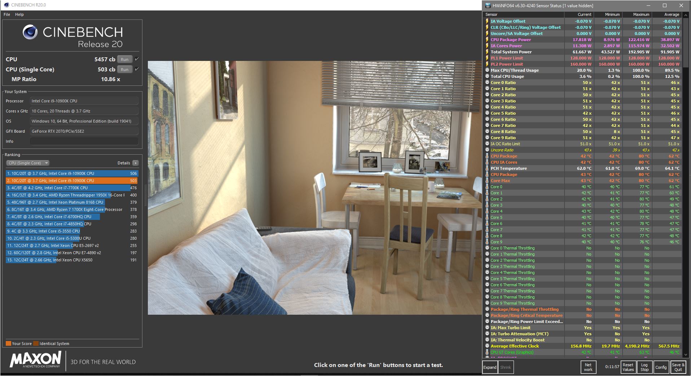The width and height of the screenshot is (691, 376).
Task: Click the thermometer icon next to CPU GT Cores
Action: 487,352
